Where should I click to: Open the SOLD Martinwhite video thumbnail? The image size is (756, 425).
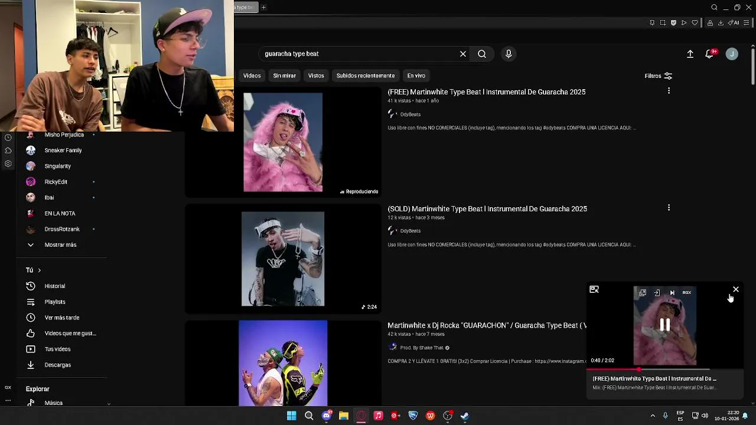pyautogui.click(x=283, y=259)
